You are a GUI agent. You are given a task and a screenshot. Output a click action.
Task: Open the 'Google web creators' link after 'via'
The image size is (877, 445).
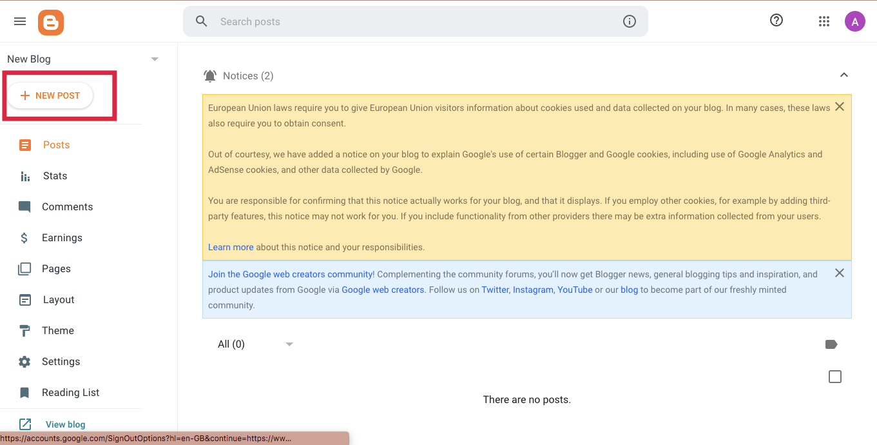click(383, 290)
